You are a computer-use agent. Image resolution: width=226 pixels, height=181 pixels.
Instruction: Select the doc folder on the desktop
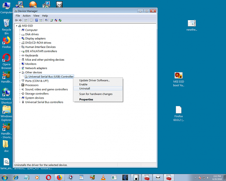pyautogui.click(x=6, y=146)
